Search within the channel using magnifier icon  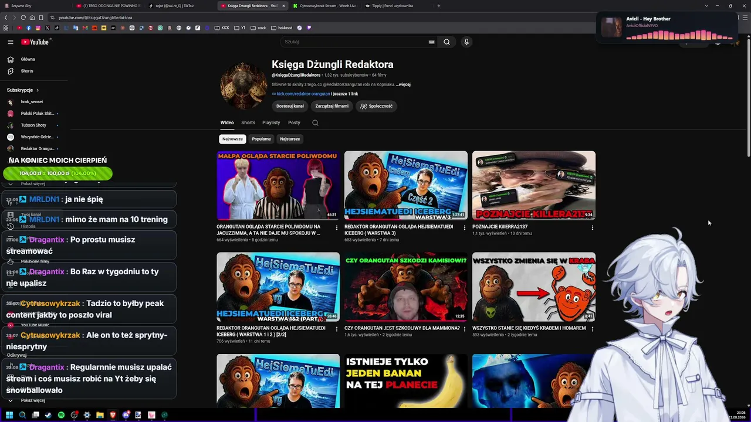click(x=315, y=122)
